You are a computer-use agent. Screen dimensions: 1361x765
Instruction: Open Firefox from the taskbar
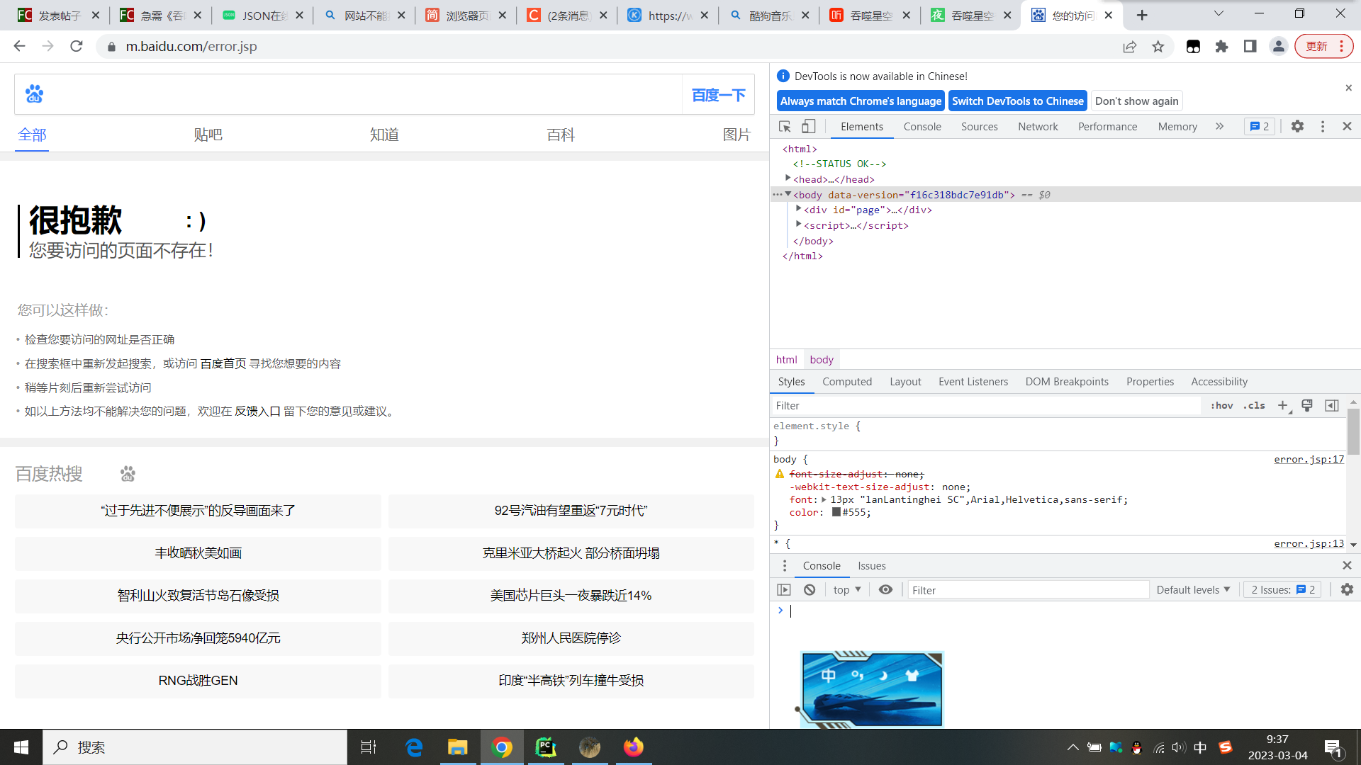(634, 747)
